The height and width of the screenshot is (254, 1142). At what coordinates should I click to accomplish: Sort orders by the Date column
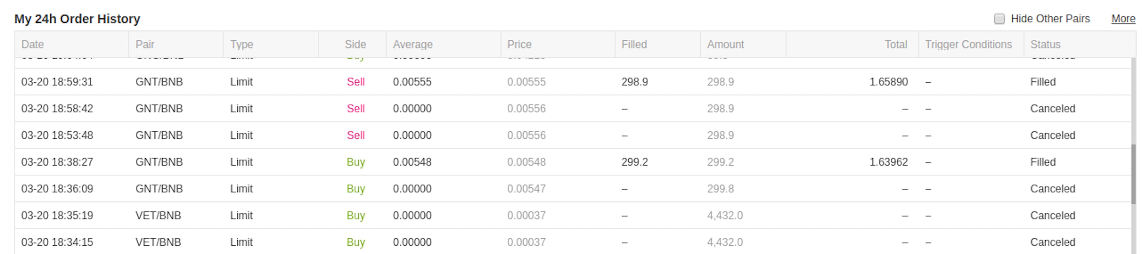coord(33,44)
